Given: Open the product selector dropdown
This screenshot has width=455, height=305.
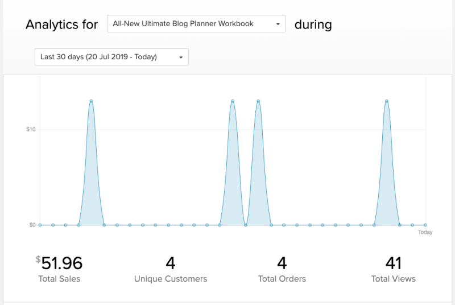Looking at the screenshot, I should [x=196, y=24].
